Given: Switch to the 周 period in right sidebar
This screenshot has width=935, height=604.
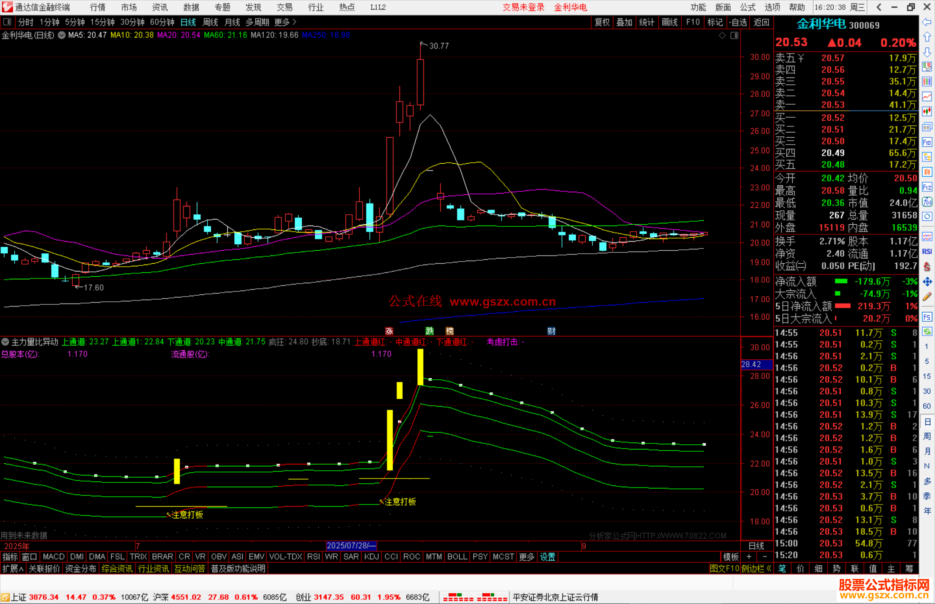Looking at the screenshot, I should click(x=927, y=436).
